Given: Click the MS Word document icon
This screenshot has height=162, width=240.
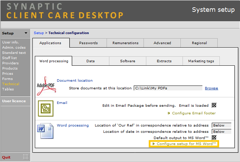Looking at the screenshot, I should click(x=45, y=131).
